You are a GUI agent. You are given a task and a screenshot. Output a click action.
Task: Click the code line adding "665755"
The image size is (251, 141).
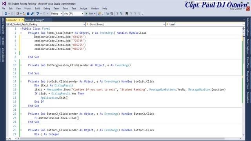[60, 37]
